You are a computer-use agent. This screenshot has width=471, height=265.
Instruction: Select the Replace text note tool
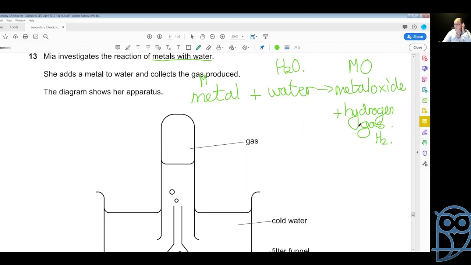point(158,47)
